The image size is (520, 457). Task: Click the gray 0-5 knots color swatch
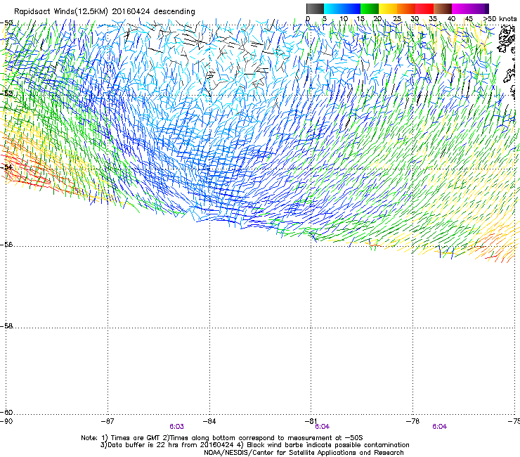(315, 8)
